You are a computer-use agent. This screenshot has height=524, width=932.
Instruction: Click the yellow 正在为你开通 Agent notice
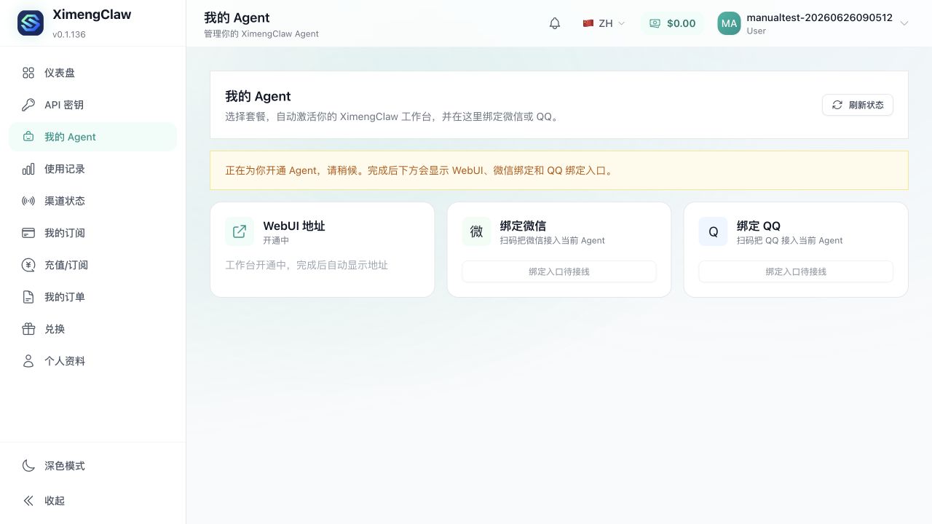pos(559,170)
